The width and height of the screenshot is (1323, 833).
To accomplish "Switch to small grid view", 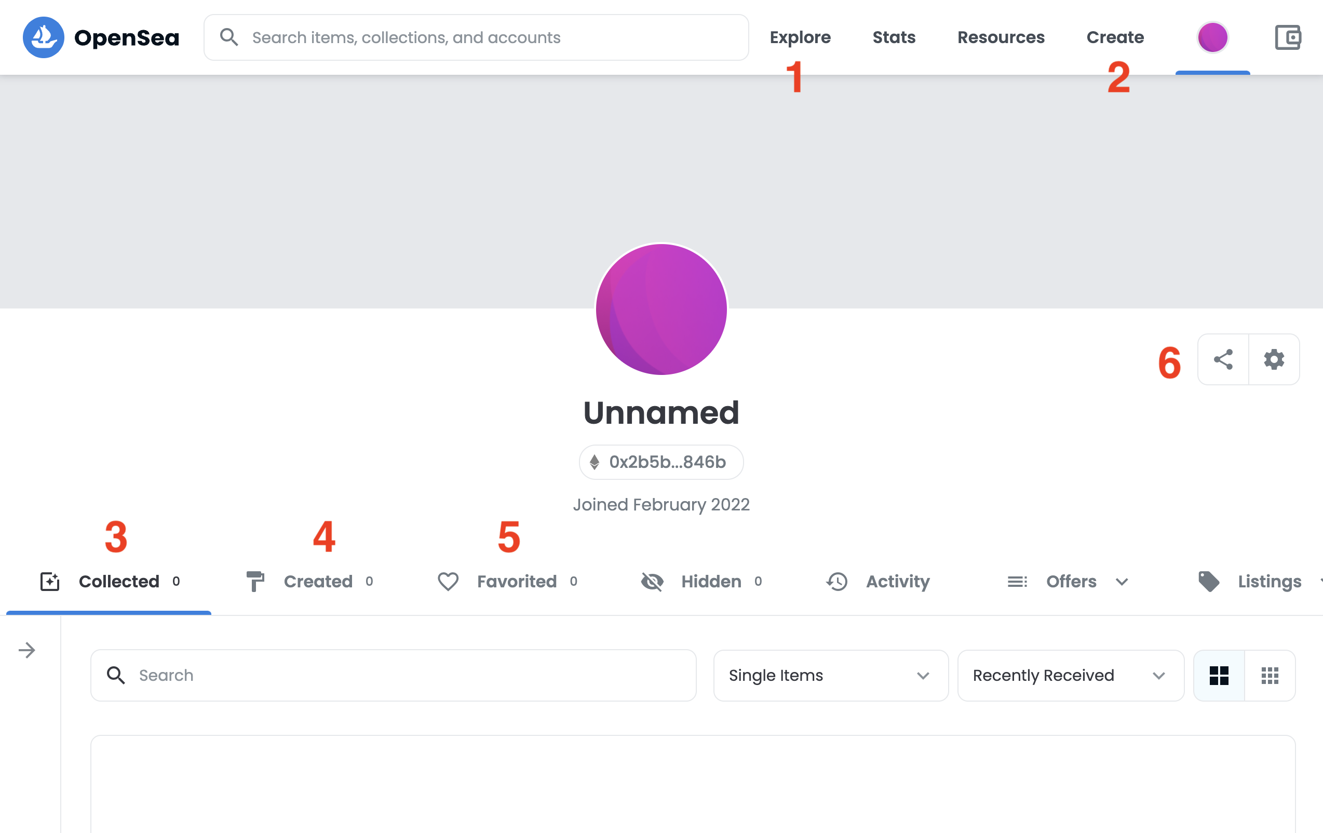I will click(x=1270, y=675).
